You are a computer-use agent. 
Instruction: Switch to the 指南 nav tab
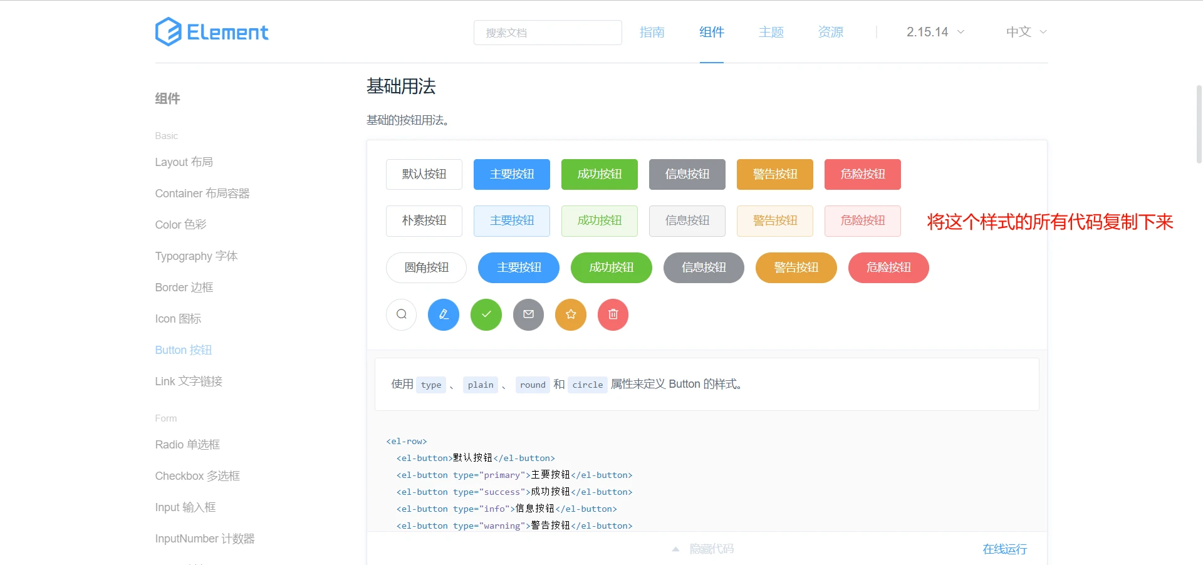click(x=652, y=32)
